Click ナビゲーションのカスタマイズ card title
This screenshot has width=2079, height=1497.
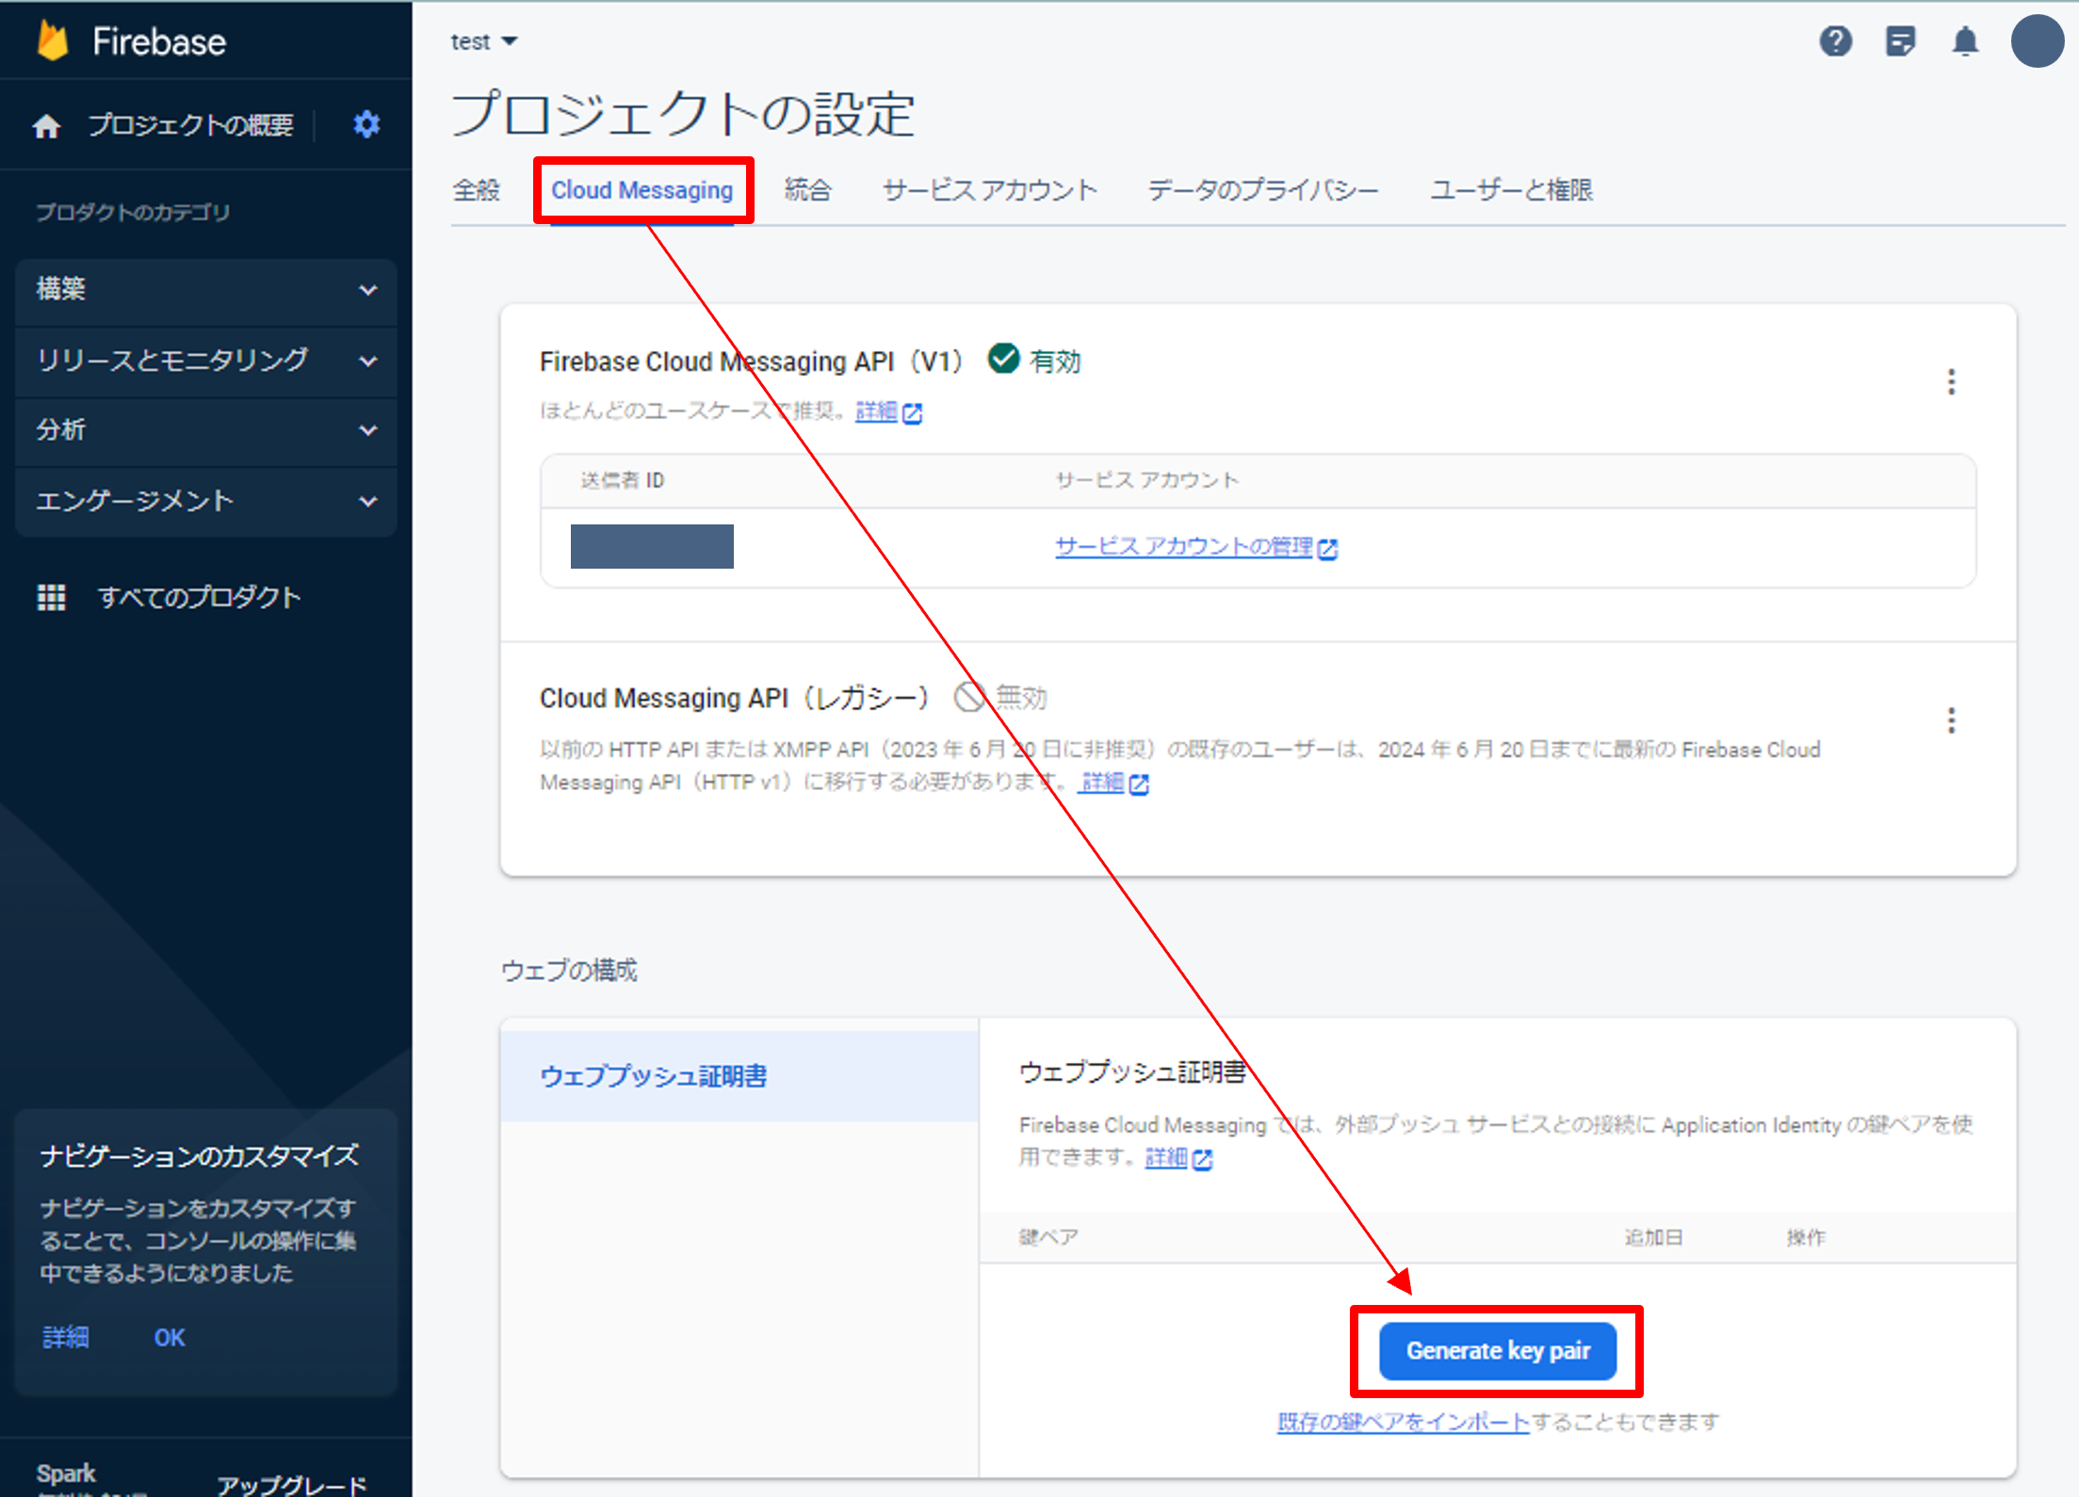coord(199,1156)
